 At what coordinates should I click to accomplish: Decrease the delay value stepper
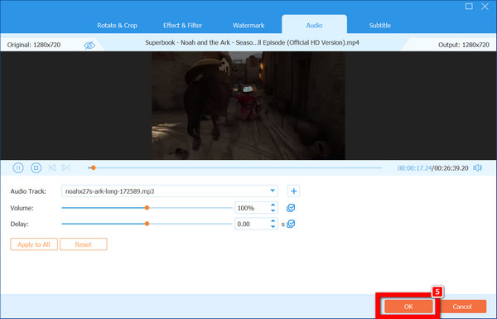click(x=273, y=227)
